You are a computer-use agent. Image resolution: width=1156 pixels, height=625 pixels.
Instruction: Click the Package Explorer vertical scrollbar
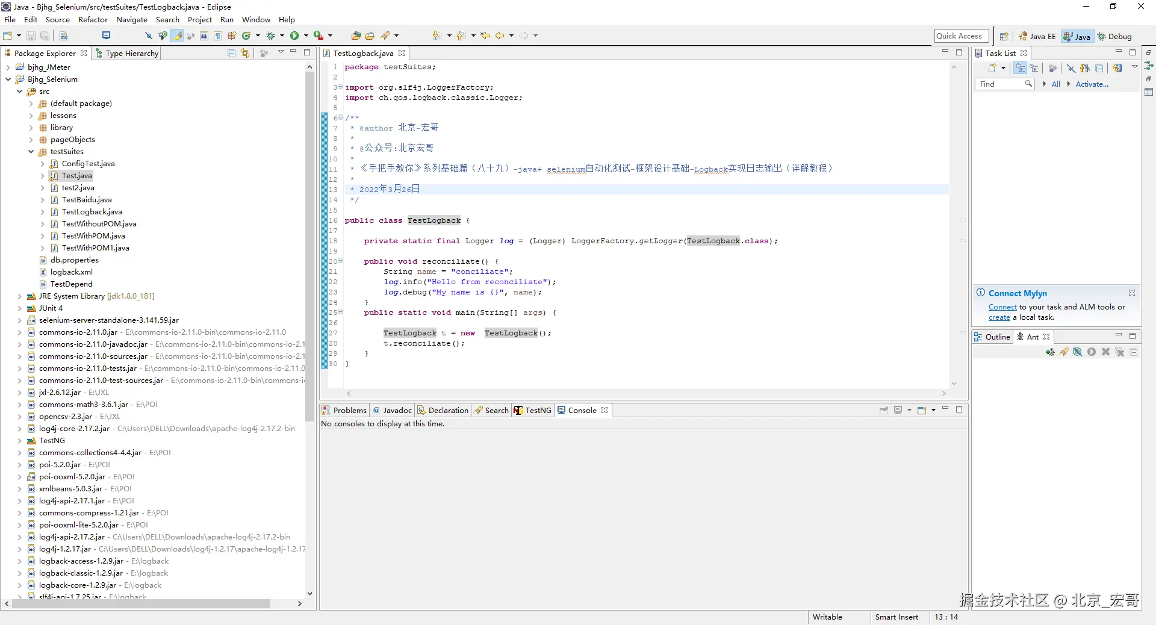[309, 241]
